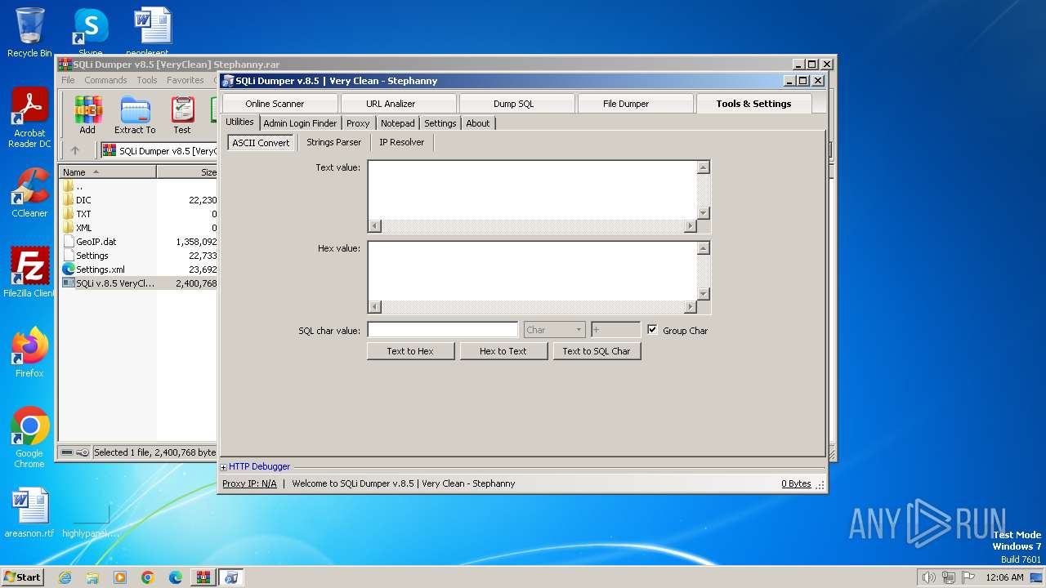The image size is (1046, 588).
Task: Open the URL Analizer tab
Action: pyautogui.click(x=399, y=104)
